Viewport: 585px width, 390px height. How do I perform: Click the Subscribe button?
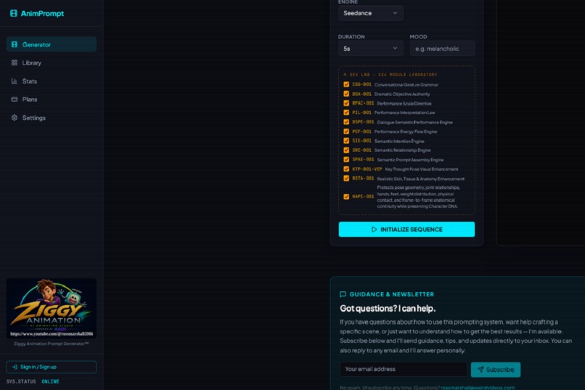pyautogui.click(x=496, y=370)
